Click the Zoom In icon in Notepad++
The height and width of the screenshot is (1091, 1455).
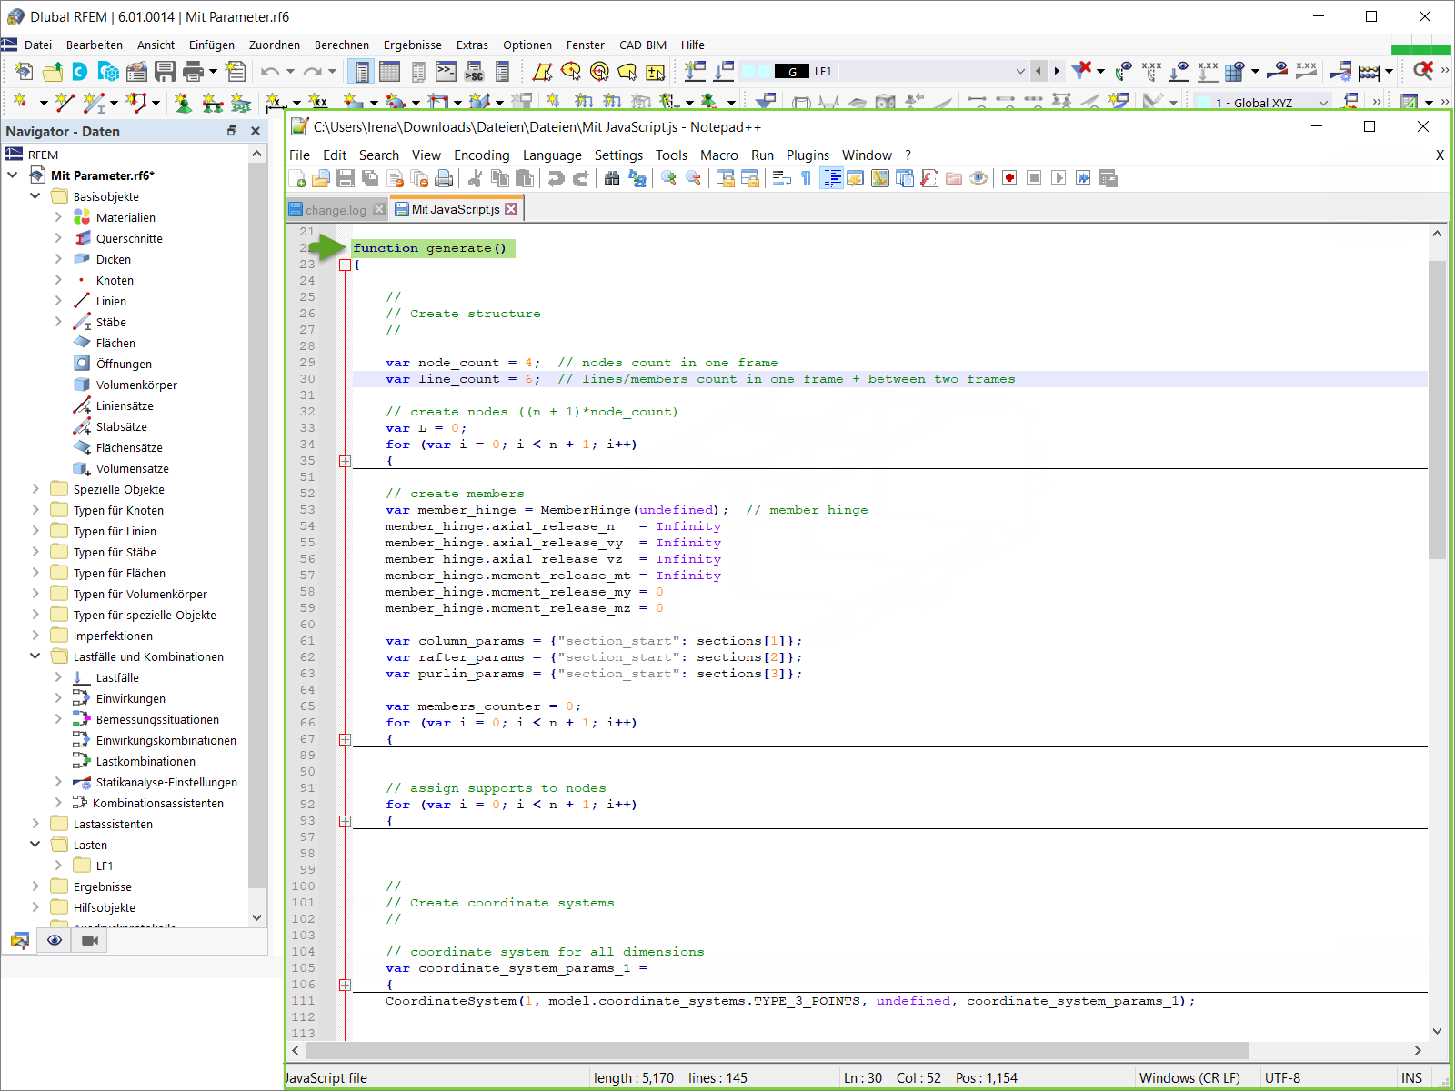tap(668, 178)
